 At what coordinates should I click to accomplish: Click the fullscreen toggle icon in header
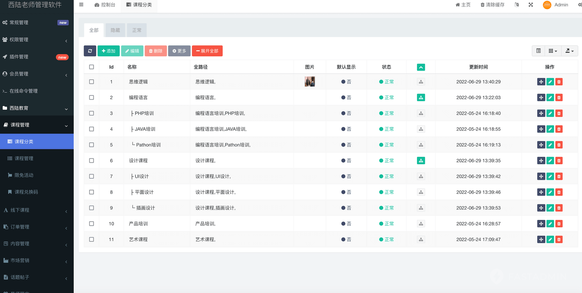(x=531, y=5)
